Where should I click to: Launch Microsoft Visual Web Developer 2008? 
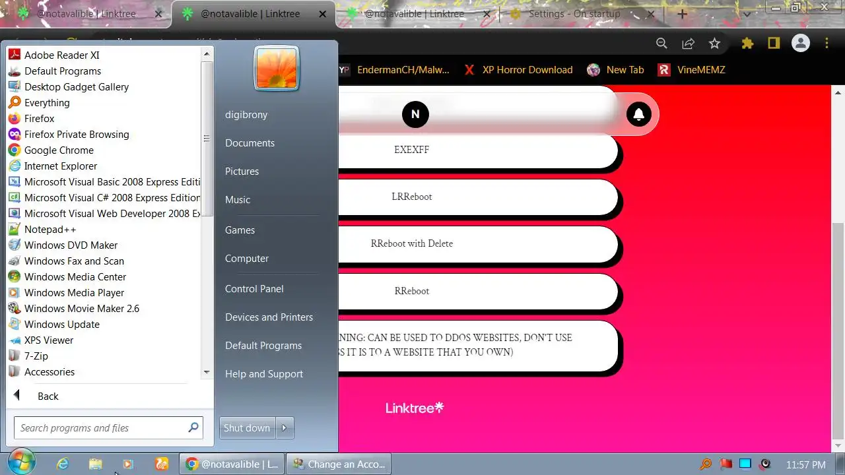click(x=104, y=214)
